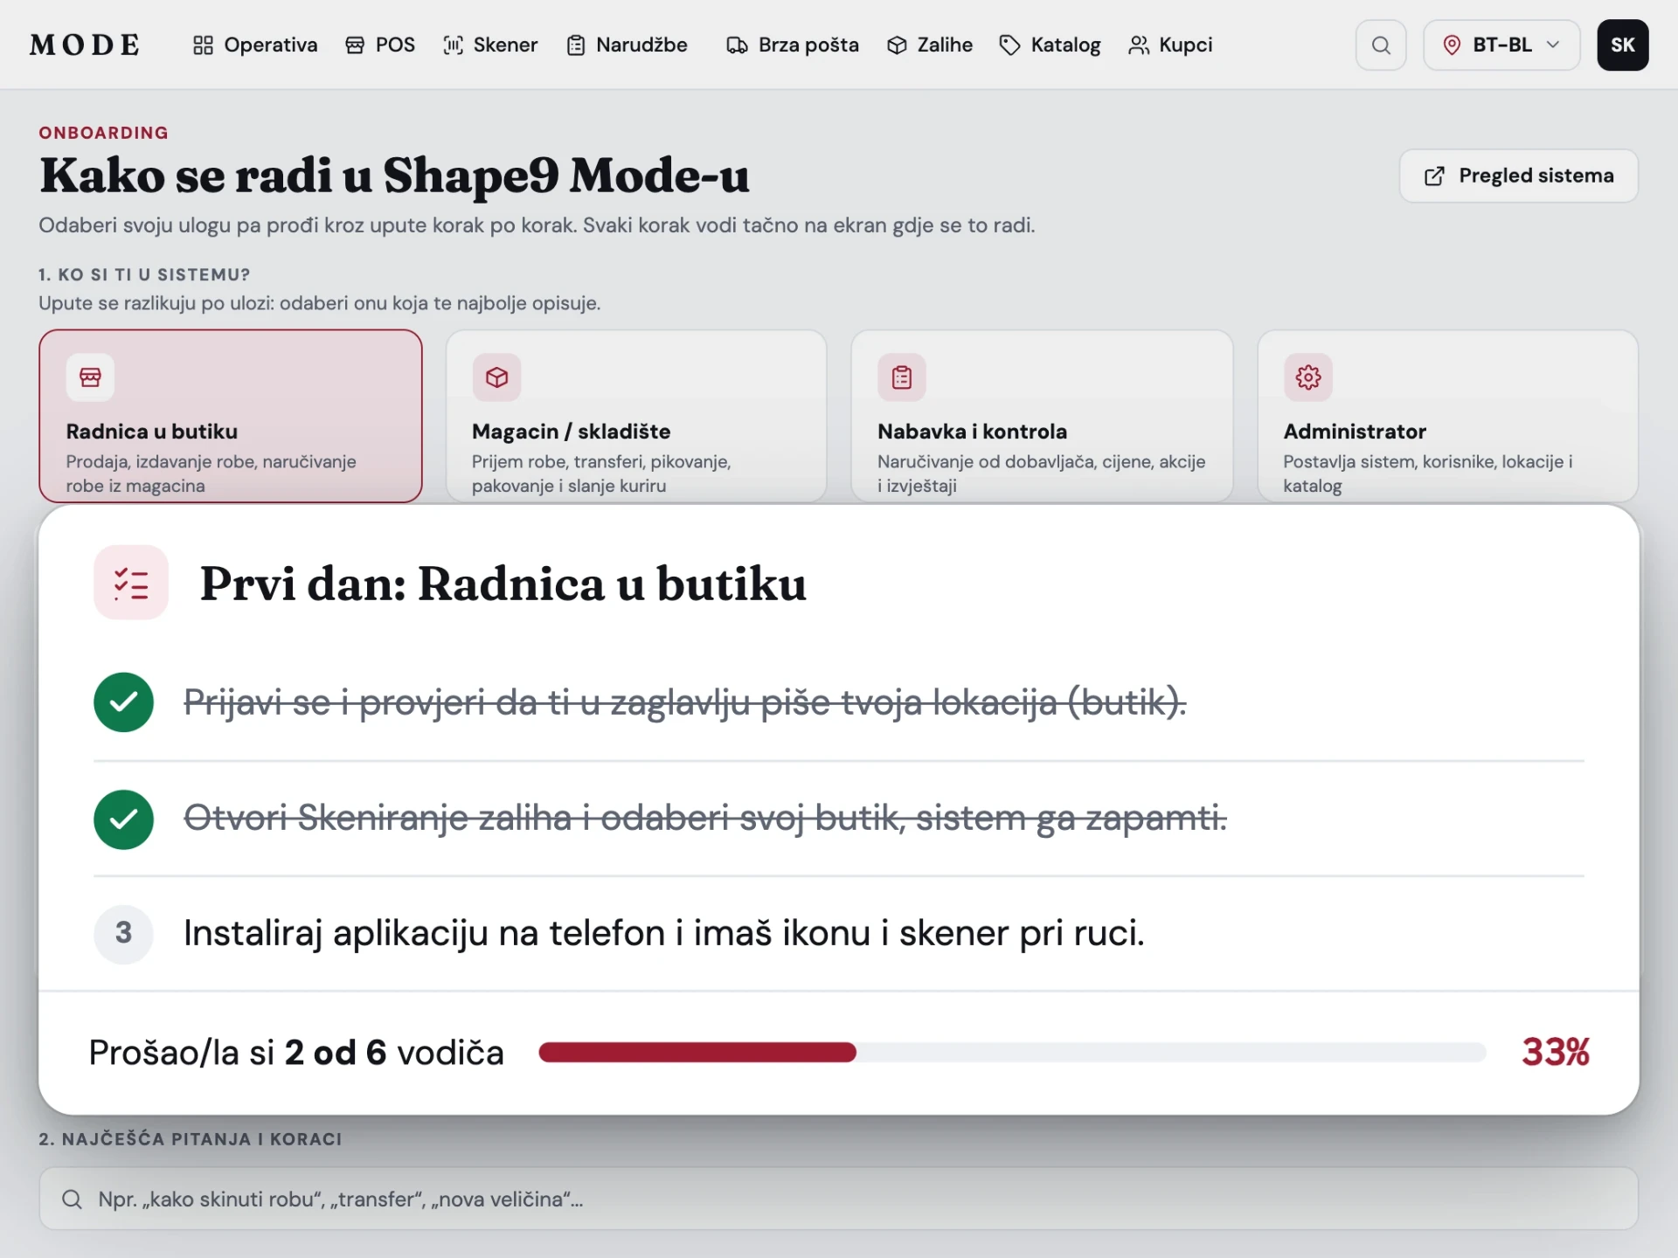Click the 'Kako se radi u Shape9 Mode-u' heading
The width and height of the screenshot is (1678, 1258).
tap(394, 176)
